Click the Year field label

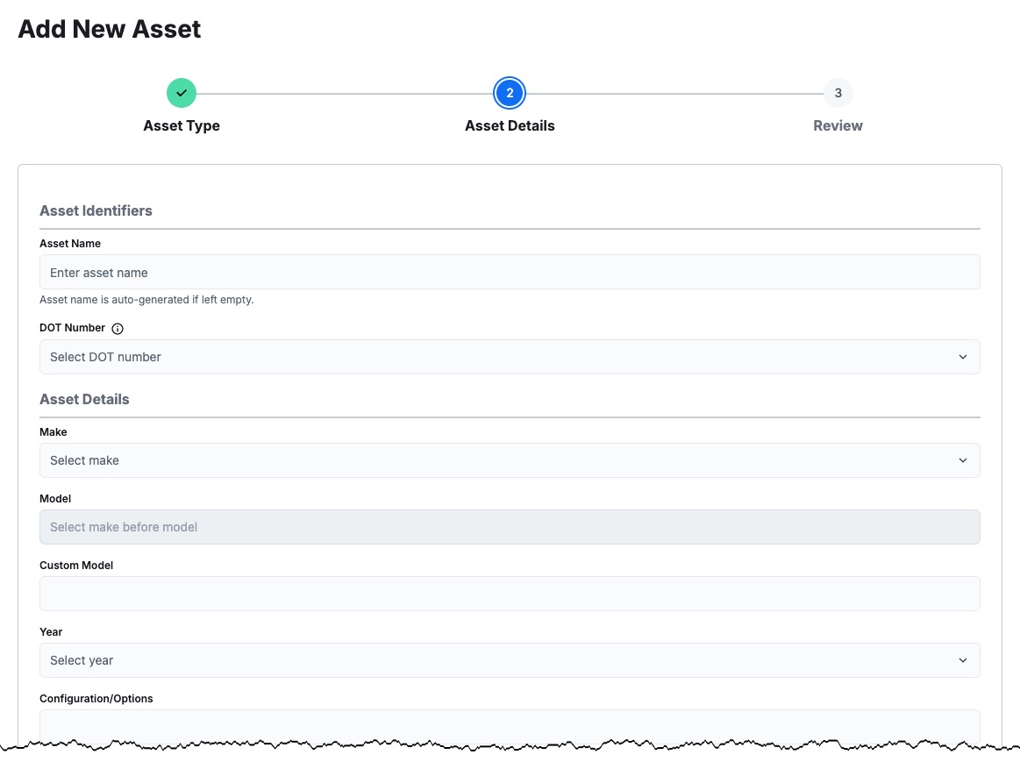pyautogui.click(x=51, y=631)
